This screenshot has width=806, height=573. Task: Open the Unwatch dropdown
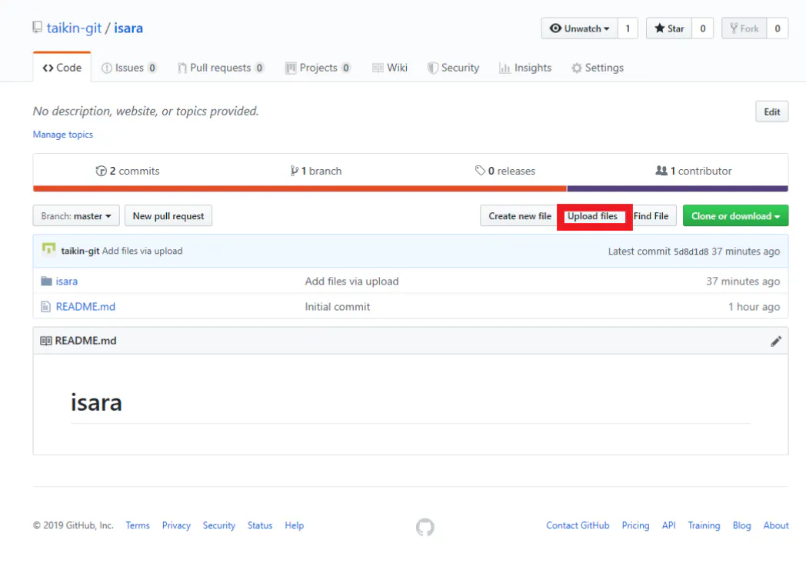[x=579, y=28]
